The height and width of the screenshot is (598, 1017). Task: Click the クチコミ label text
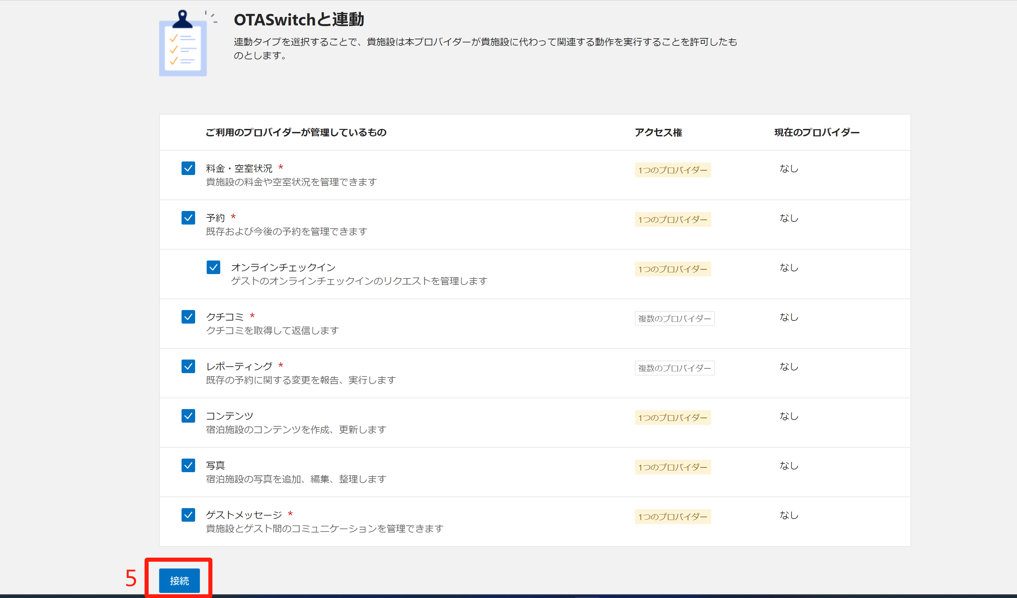click(x=225, y=317)
